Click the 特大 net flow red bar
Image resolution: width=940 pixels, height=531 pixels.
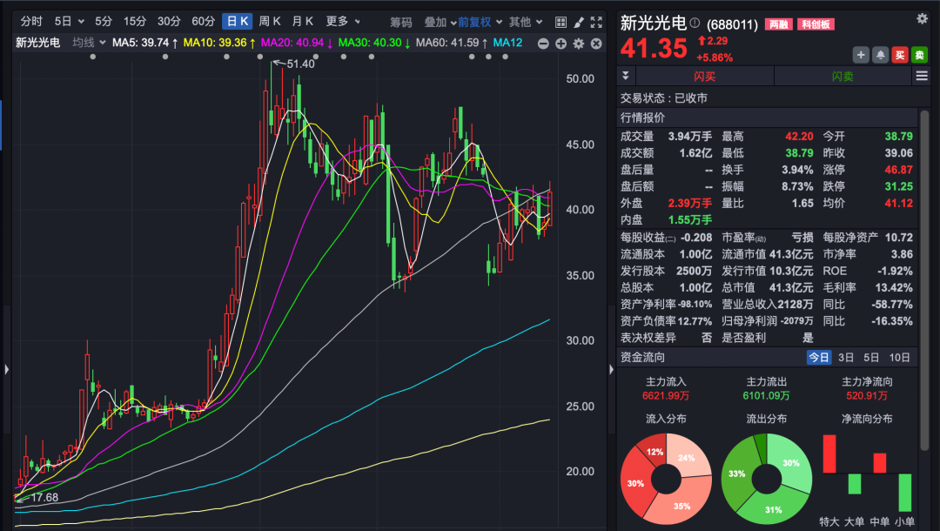coord(829,454)
